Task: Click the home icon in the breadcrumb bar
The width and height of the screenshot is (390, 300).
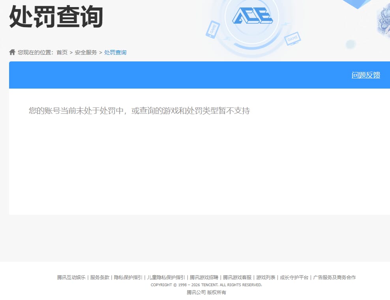Action: (x=12, y=52)
